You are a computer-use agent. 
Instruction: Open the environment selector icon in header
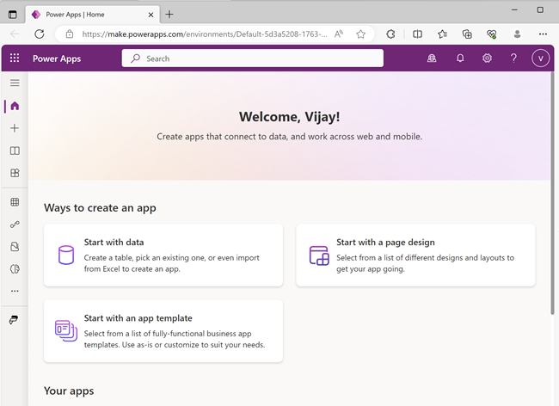click(x=432, y=58)
